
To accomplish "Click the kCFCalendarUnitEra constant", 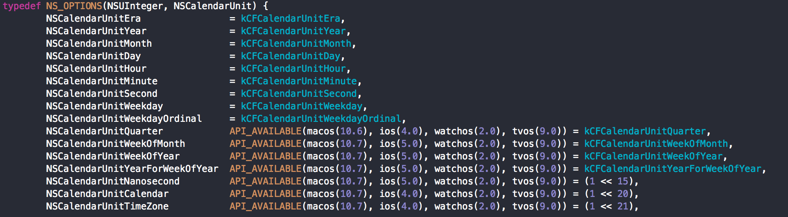I will click(290, 18).
